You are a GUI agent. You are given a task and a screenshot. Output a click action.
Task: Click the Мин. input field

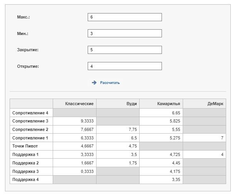(125, 34)
